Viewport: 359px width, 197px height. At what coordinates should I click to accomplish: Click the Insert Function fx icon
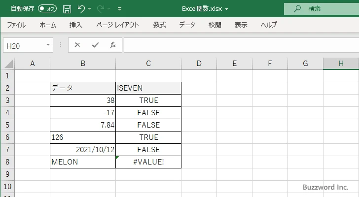click(112, 45)
